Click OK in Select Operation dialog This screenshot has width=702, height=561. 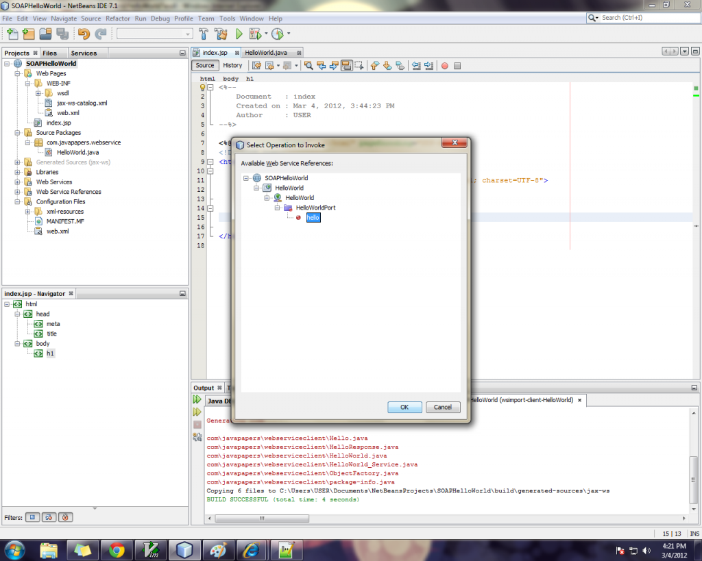[404, 407]
